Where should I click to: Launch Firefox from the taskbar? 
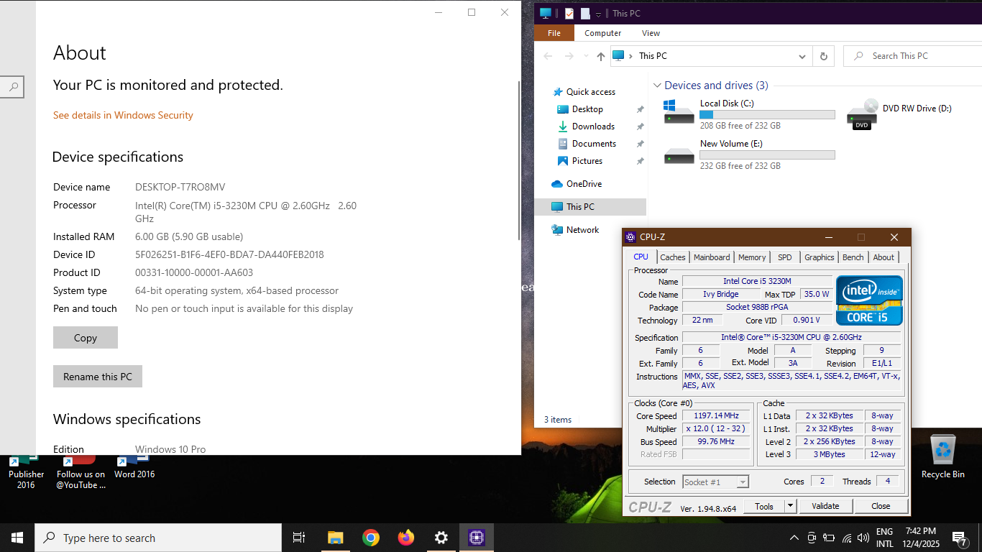click(406, 538)
